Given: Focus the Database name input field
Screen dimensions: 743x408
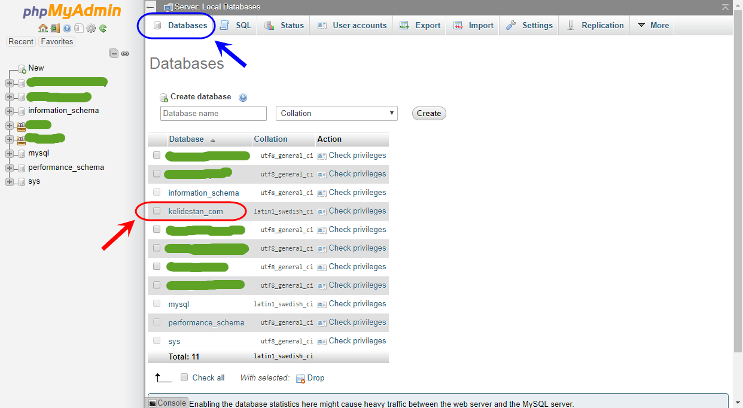Looking at the screenshot, I should pos(214,113).
